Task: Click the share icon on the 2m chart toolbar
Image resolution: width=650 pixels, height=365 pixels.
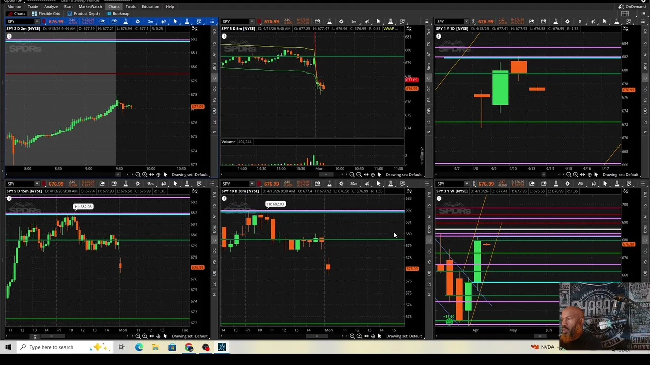Action: (102, 21)
